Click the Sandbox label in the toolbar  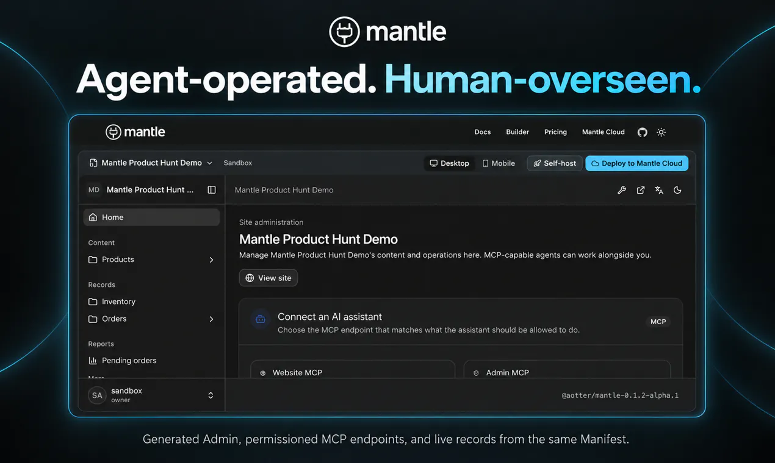coord(238,163)
